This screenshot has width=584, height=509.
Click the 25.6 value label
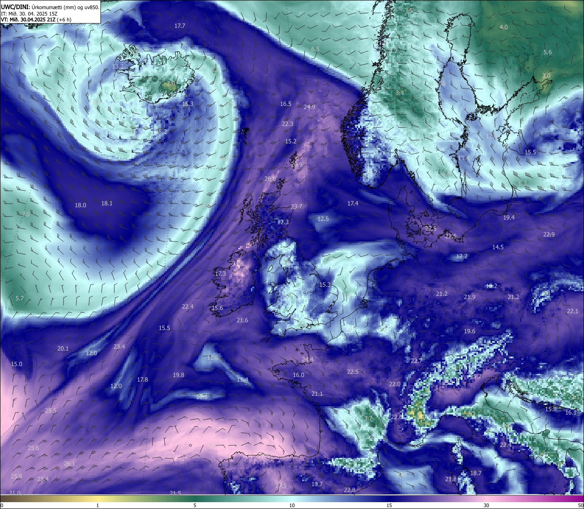click(33, 448)
